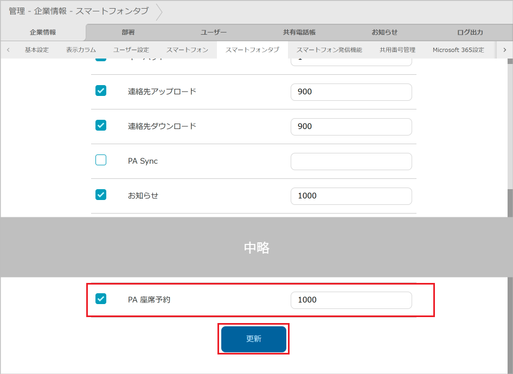Select the 連絡先ダウンロード number field
The image size is (513, 374).
(x=351, y=126)
